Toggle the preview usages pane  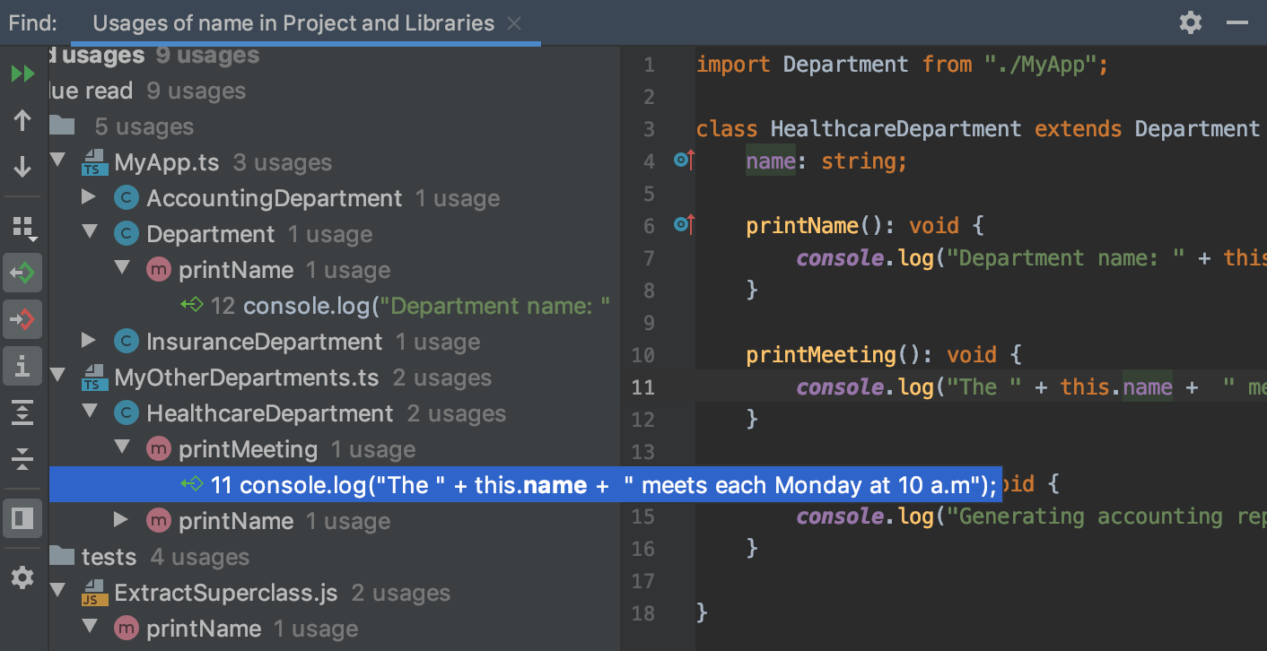coord(22,517)
